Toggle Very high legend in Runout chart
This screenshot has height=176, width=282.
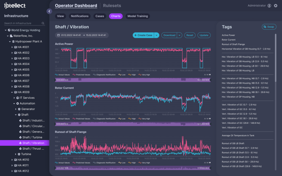coord(144,163)
